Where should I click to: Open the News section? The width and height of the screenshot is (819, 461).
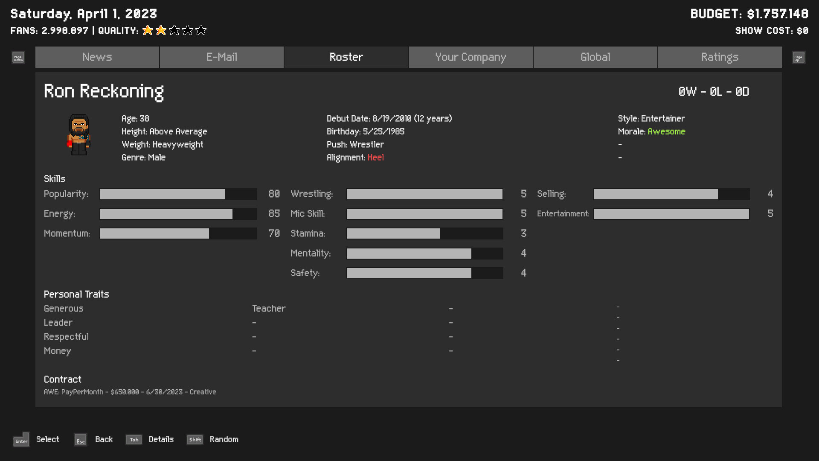(97, 57)
